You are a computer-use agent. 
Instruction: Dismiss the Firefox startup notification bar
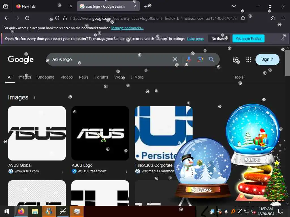[x=283, y=38]
